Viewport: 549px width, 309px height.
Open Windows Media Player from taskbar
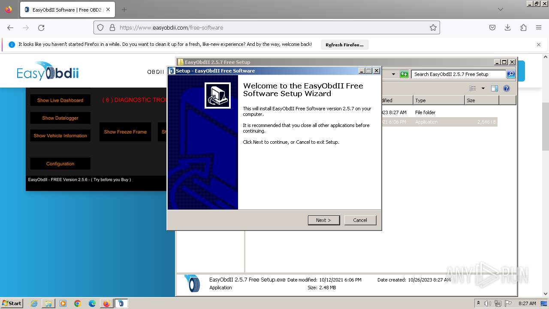coord(63,303)
